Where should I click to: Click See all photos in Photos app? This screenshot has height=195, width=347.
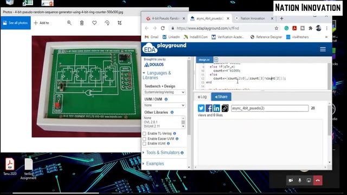click(16, 23)
